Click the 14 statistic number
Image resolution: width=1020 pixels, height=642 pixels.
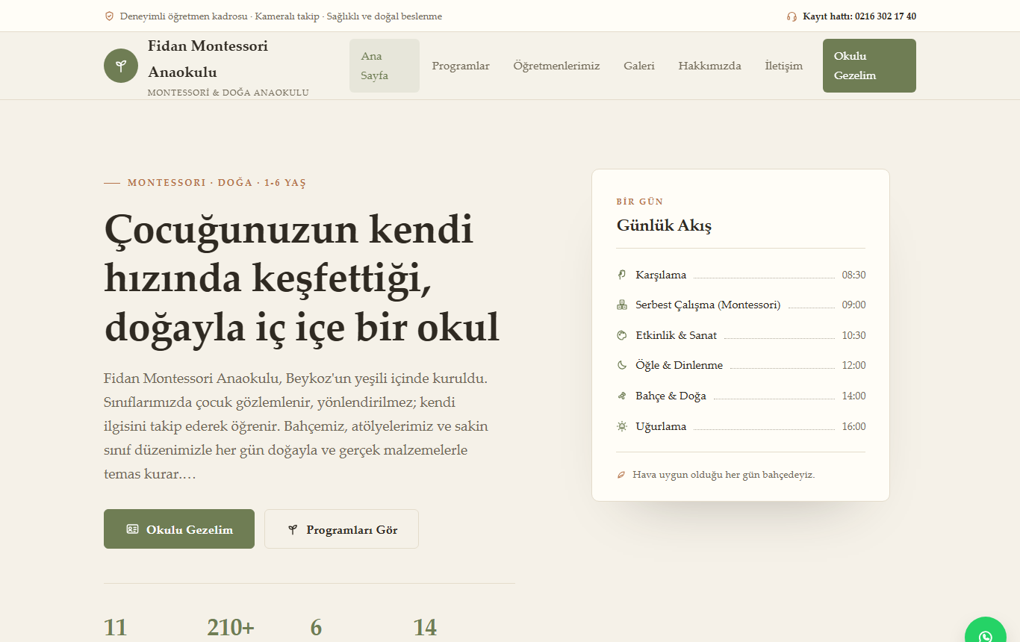(x=425, y=628)
